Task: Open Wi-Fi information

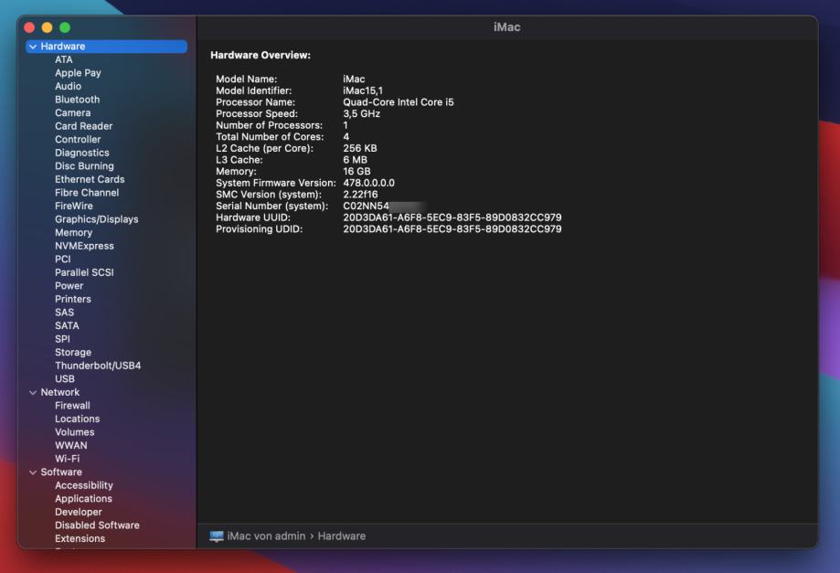Action: click(67, 459)
